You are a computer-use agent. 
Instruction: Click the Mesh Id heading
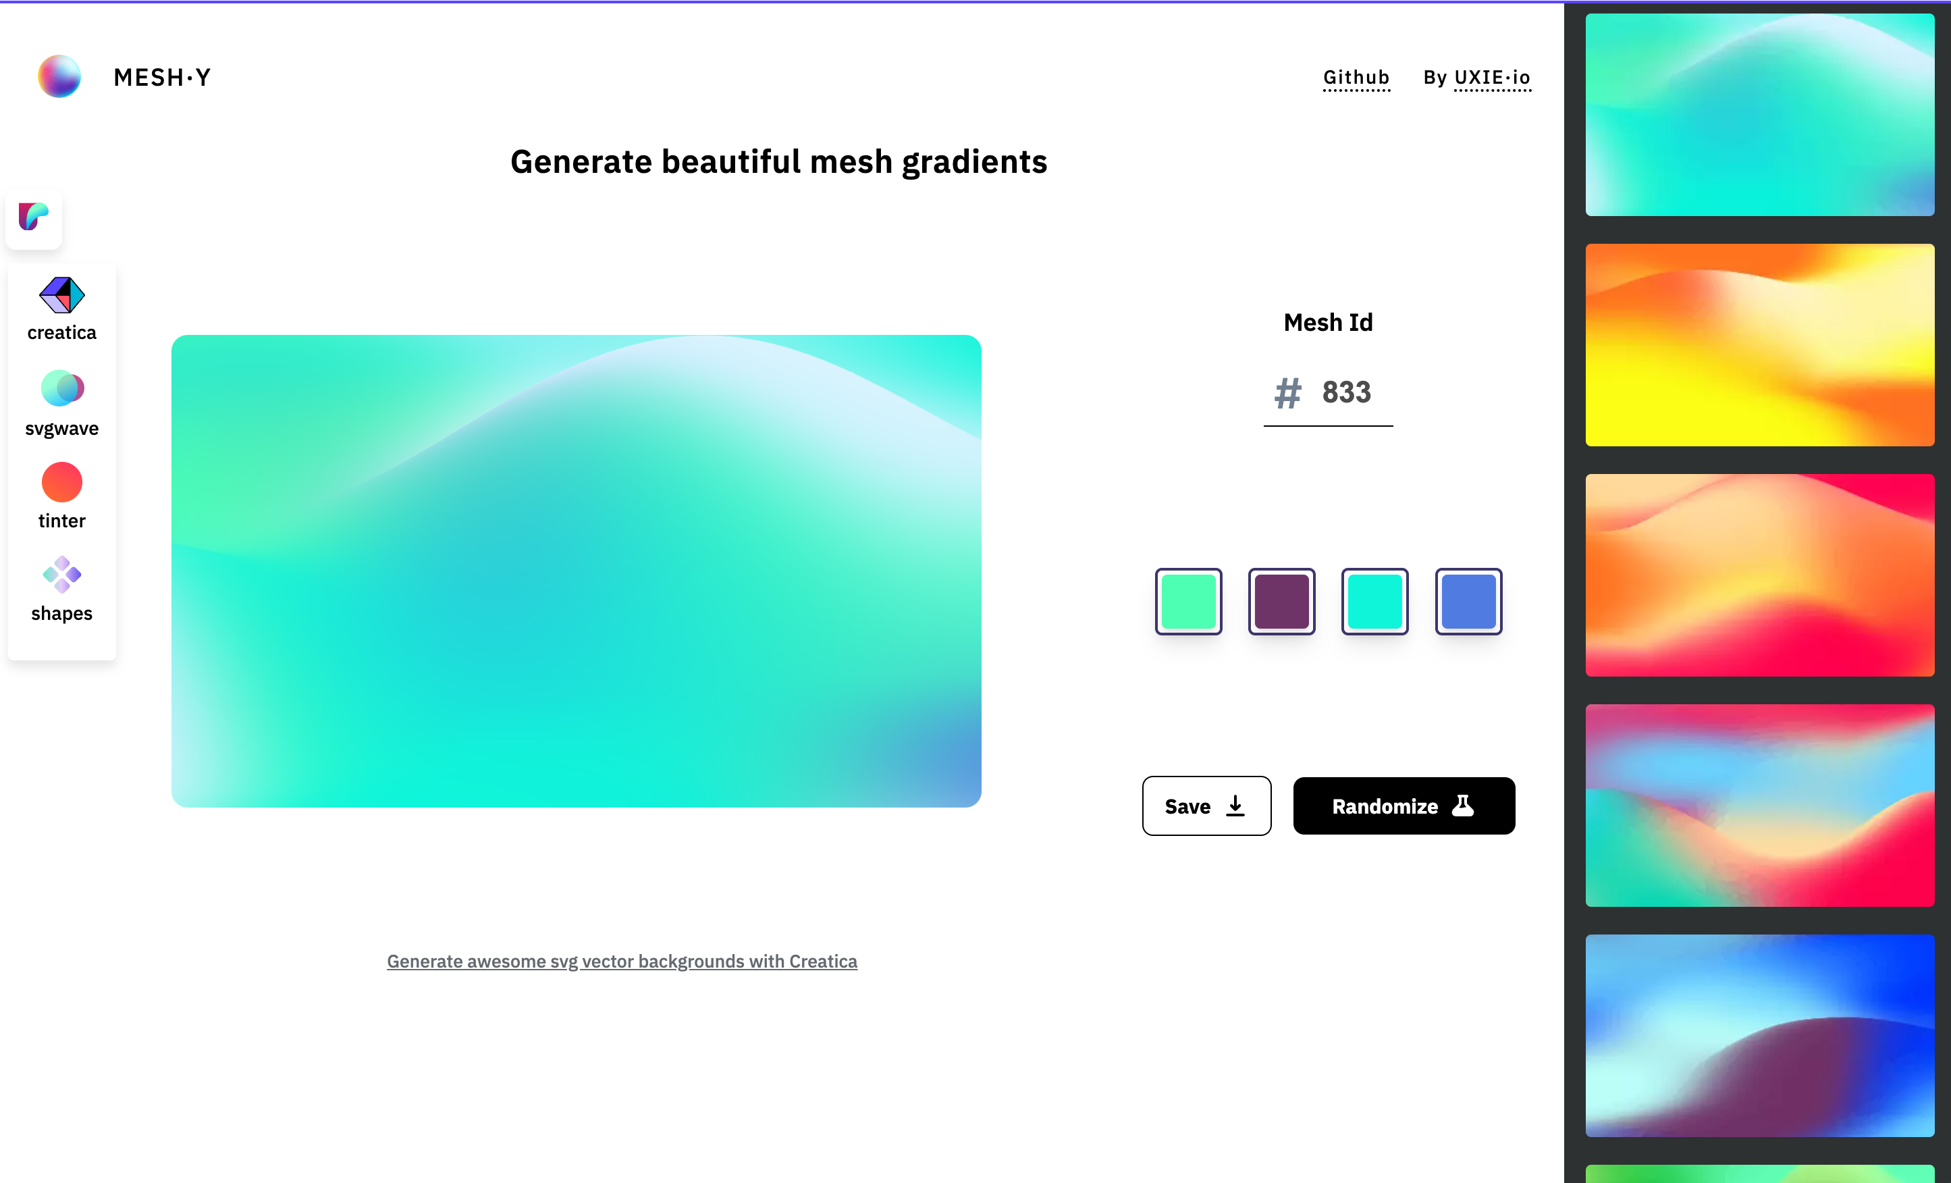1329,322
